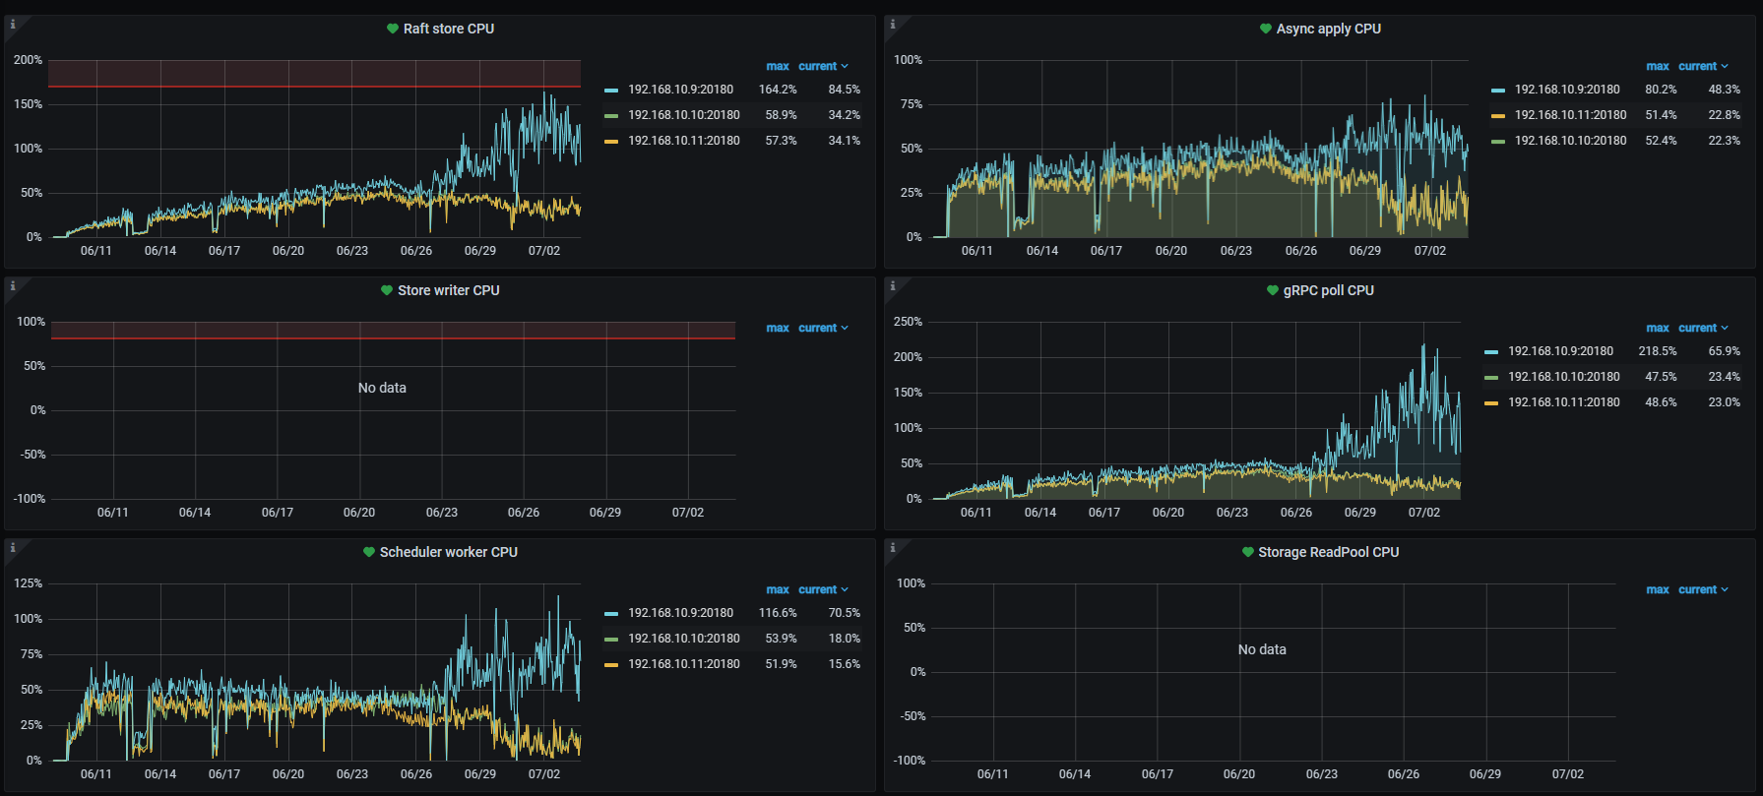Click the yellow color swatch for 192.168.10.11:20180 in gRPC poll legend
Screen dimensions: 1763x796
point(1491,402)
